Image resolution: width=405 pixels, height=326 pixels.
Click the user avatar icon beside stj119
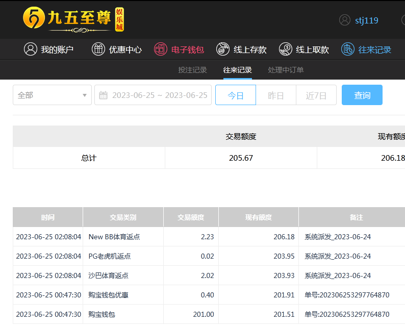click(x=345, y=20)
